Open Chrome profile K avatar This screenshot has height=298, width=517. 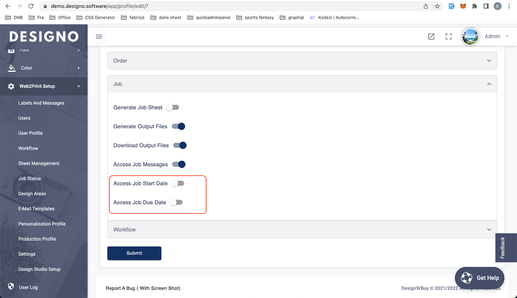coord(497,6)
